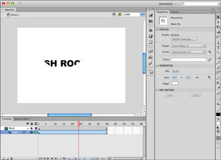This screenshot has height=160, width=221.
Task: Select the Properties tab
Action: point(162,12)
